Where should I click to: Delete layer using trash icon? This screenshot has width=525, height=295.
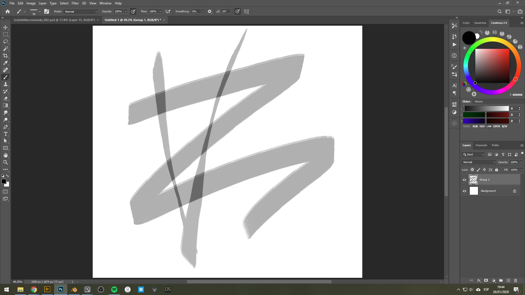click(x=515, y=281)
